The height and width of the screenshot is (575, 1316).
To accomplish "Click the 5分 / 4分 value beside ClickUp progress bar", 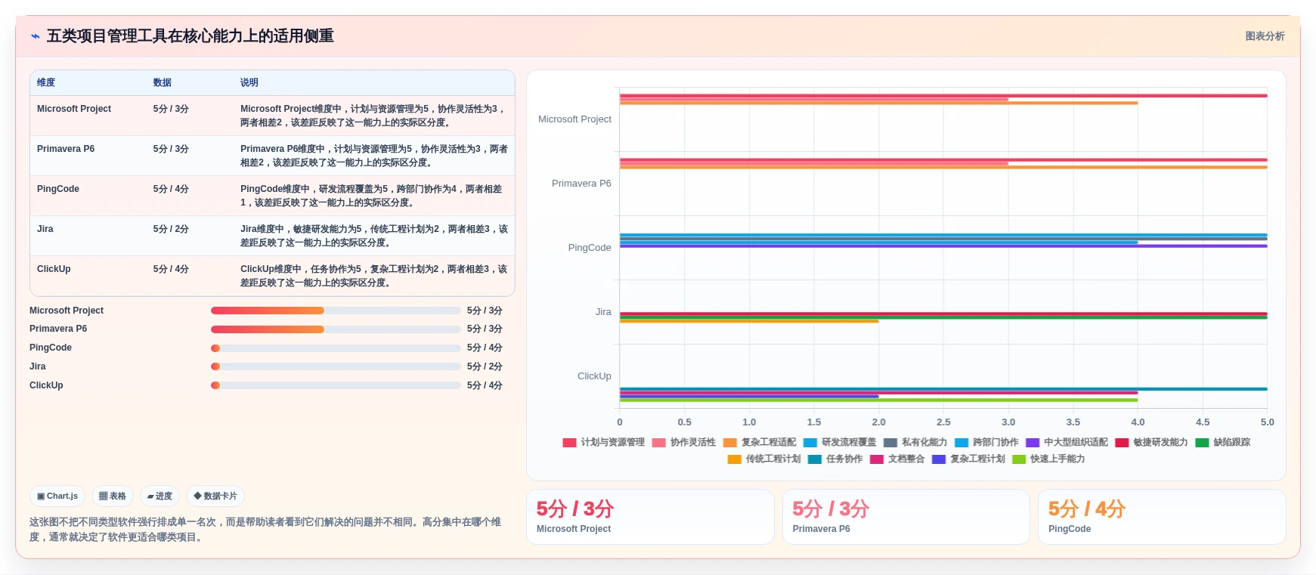I will click(x=485, y=385).
